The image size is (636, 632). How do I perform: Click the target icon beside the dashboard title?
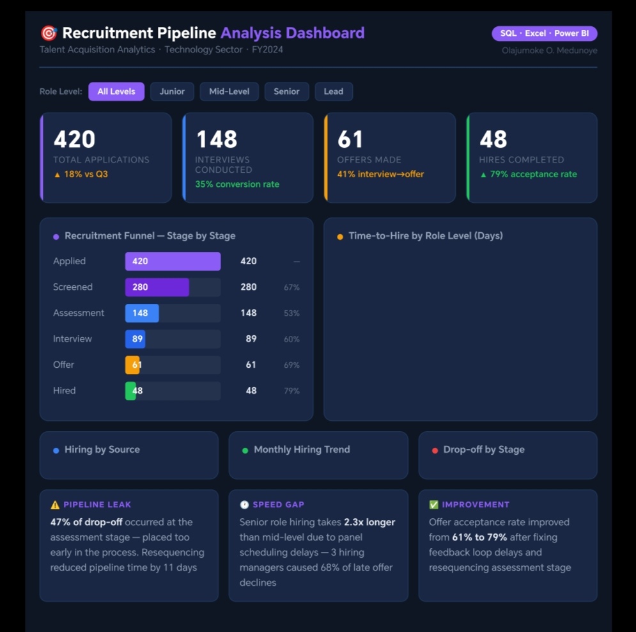(x=49, y=33)
